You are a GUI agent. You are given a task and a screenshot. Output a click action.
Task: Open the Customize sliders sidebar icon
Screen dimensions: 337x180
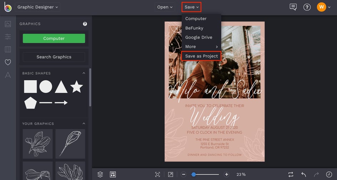point(8,37)
